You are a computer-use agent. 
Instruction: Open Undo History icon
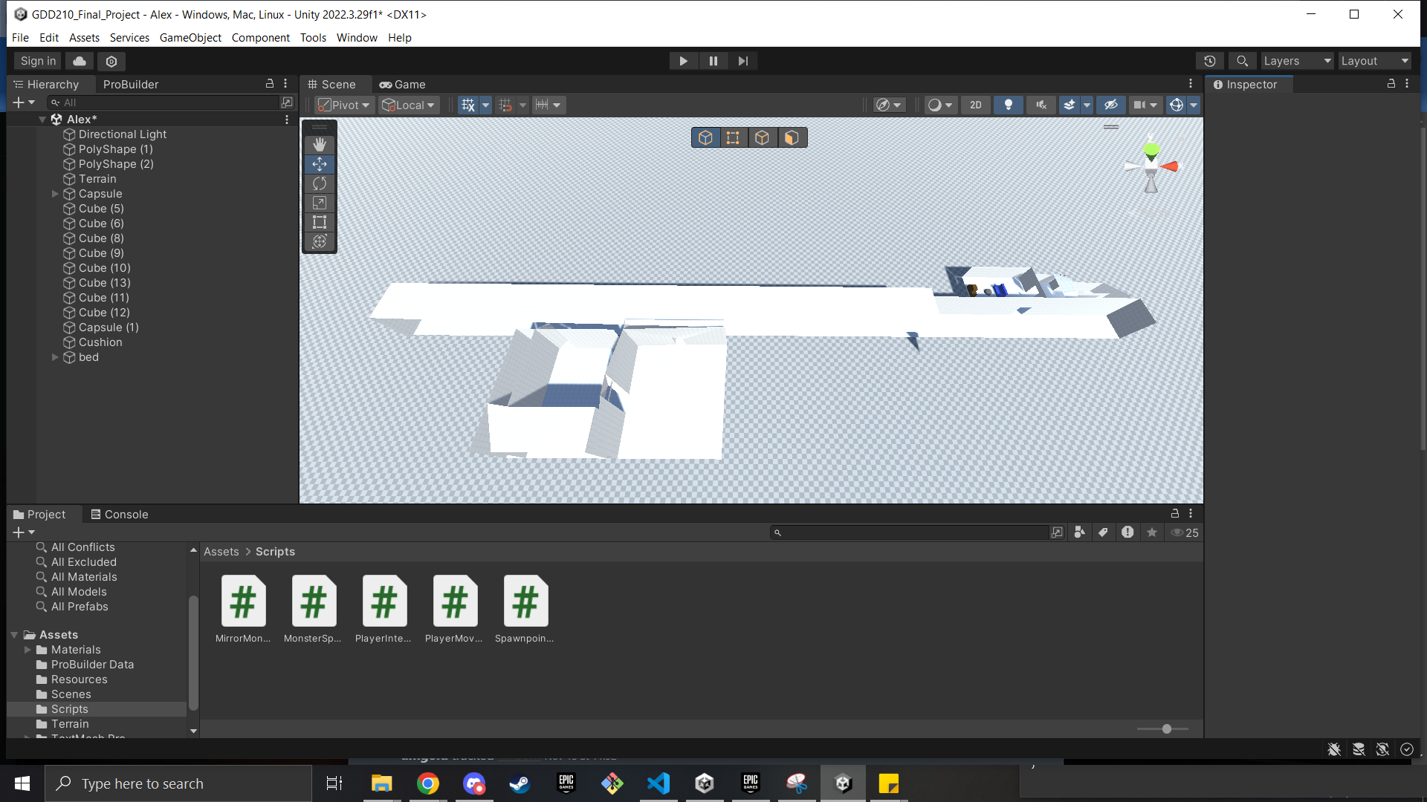tap(1210, 61)
